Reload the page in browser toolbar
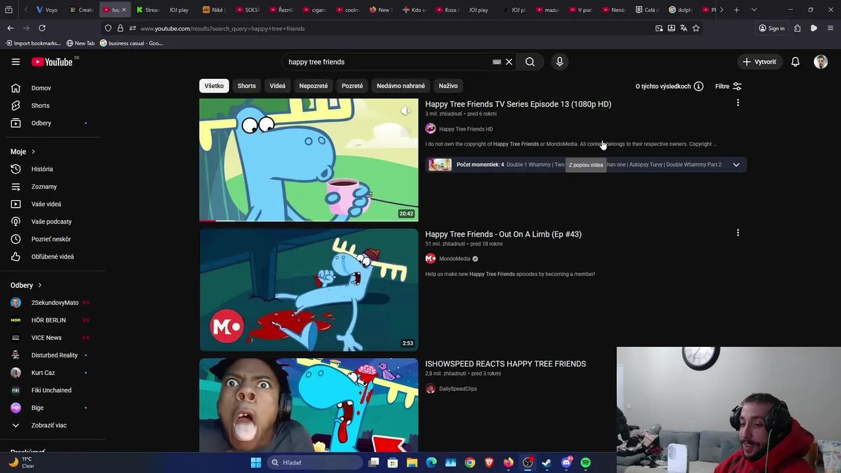This screenshot has width=841, height=473. click(x=42, y=28)
